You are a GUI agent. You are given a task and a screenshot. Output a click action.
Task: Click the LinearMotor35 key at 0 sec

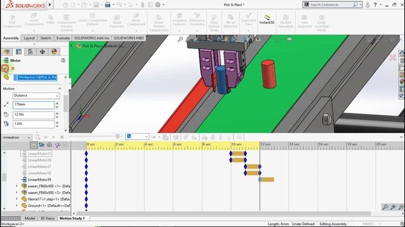click(x=86, y=154)
